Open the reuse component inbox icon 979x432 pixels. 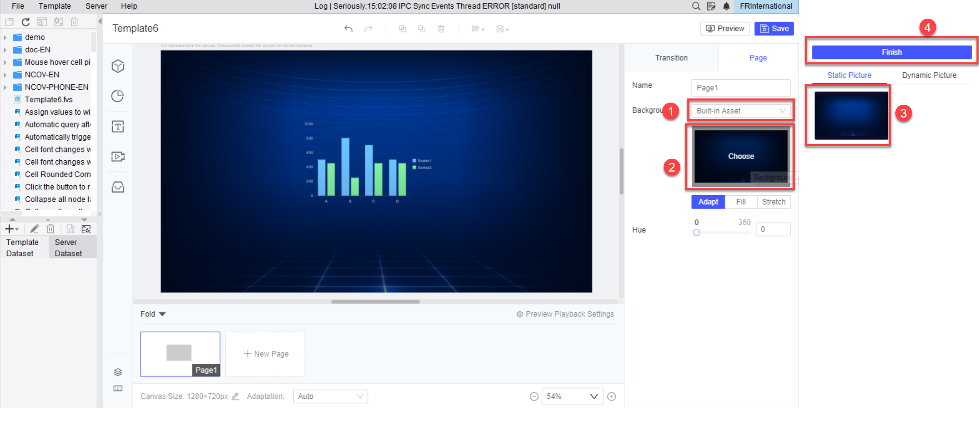[x=118, y=187]
